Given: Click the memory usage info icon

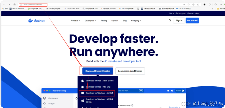Looking at the screenshot, I should click(132, 105).
